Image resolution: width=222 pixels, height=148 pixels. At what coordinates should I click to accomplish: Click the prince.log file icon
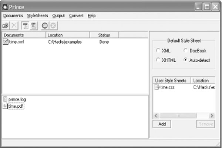(5, 99)
